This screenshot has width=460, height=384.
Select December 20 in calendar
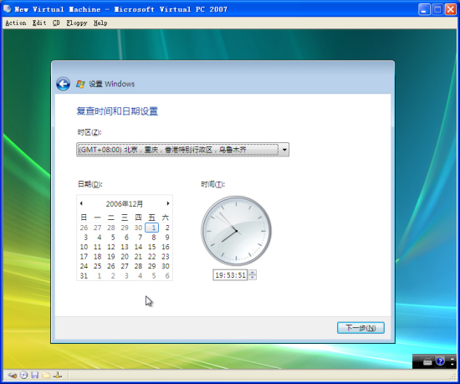pos(125,257)
